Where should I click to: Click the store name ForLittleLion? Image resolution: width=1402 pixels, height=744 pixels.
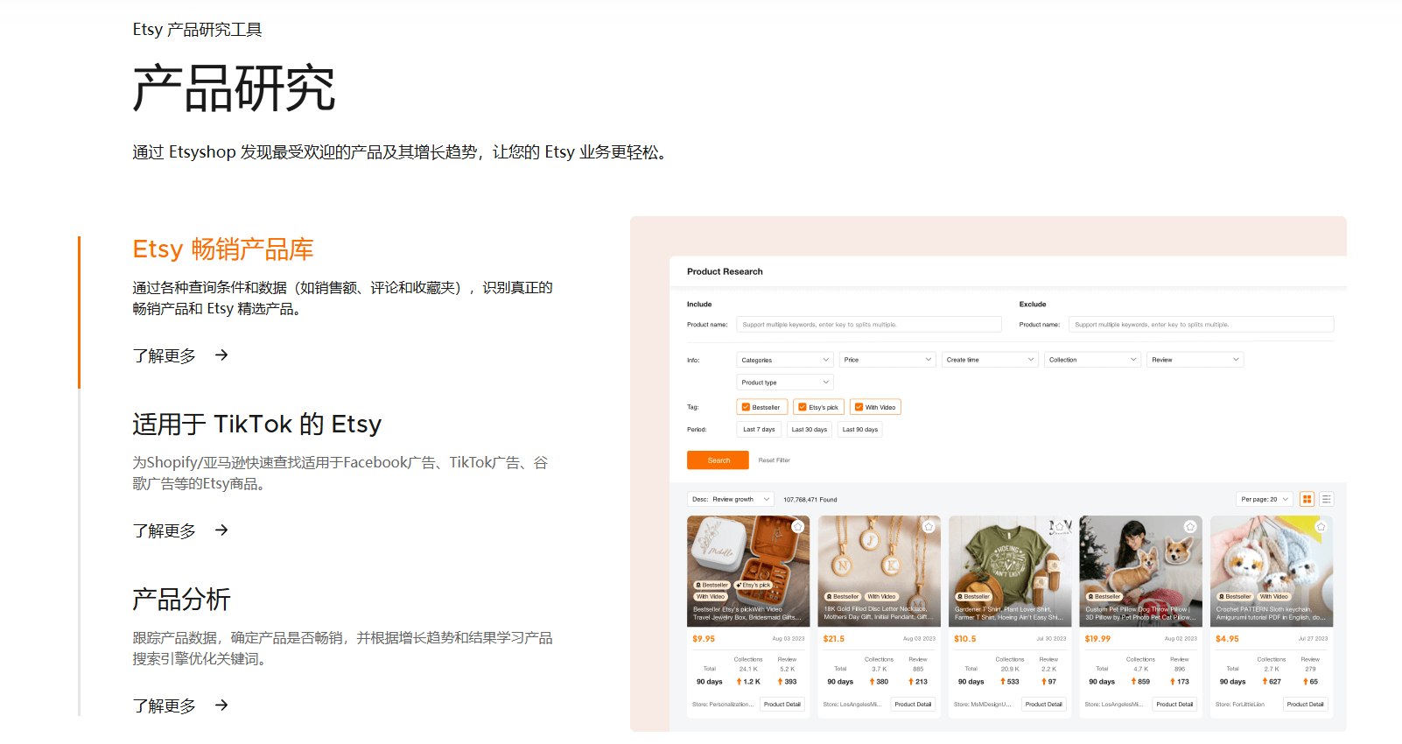[x=1240, y=705]
